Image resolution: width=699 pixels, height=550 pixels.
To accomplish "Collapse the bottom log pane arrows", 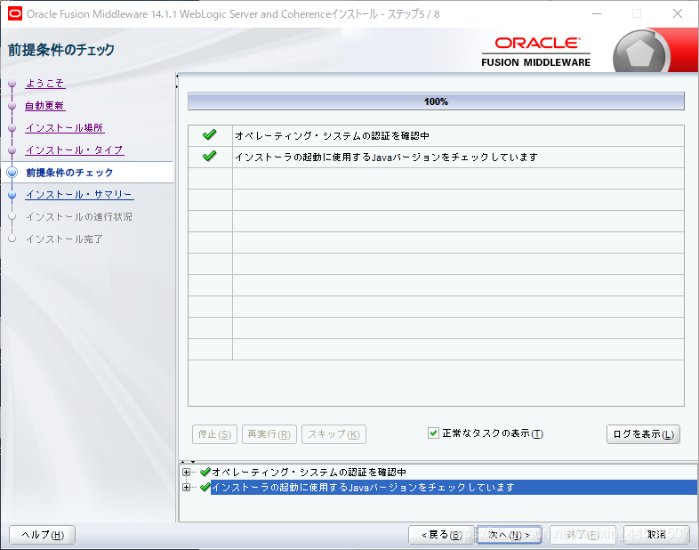I will click(188, 462).
